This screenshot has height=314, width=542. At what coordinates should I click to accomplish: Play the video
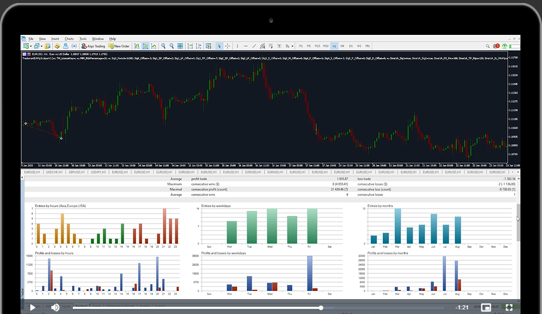point(32,307)
